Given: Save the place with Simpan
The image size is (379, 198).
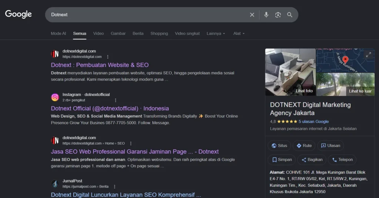Looking at the screenshot, I should (x=282, y=160).
